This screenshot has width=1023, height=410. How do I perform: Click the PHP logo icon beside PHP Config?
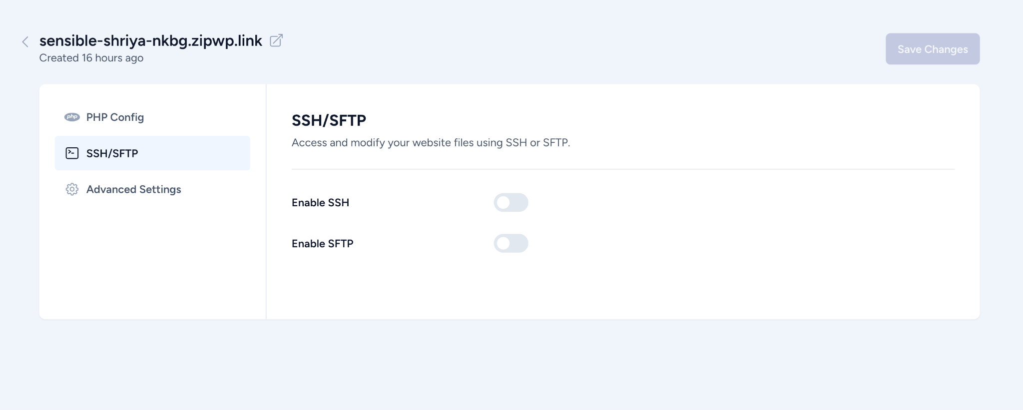click(x=72, y=116)
